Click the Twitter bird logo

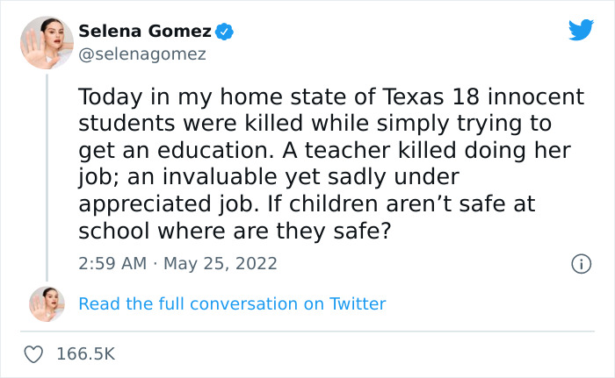[x=581, y=31]
